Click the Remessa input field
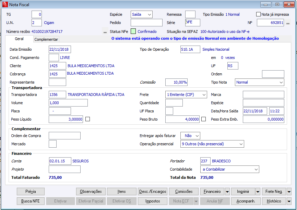Screen dimensions: 297x210 (190, 14)
